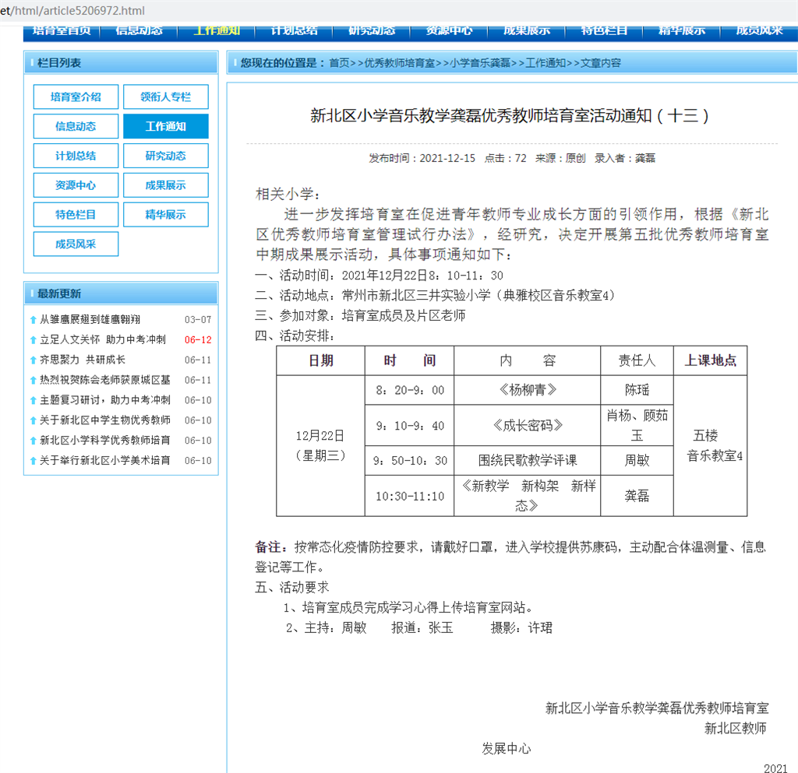Click the 成果展示 sidebar button

point(166,185)
